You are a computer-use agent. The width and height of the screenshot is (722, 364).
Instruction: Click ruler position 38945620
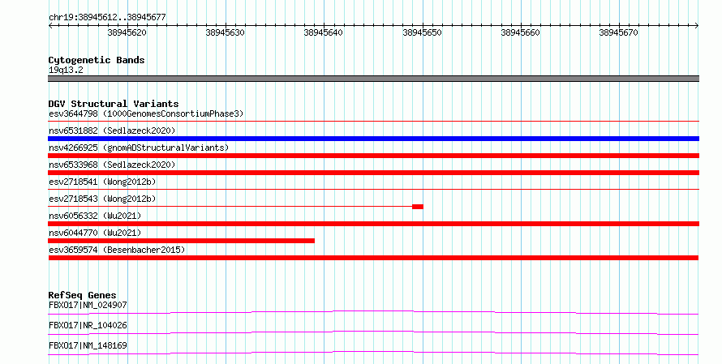tap(127, 32)
